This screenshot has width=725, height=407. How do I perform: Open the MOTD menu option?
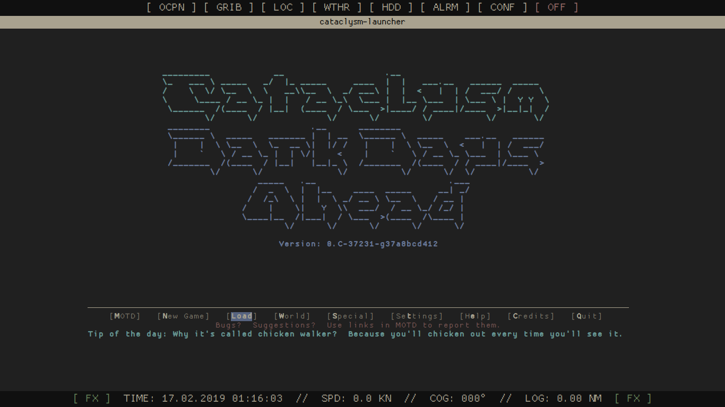click(125, 316)
